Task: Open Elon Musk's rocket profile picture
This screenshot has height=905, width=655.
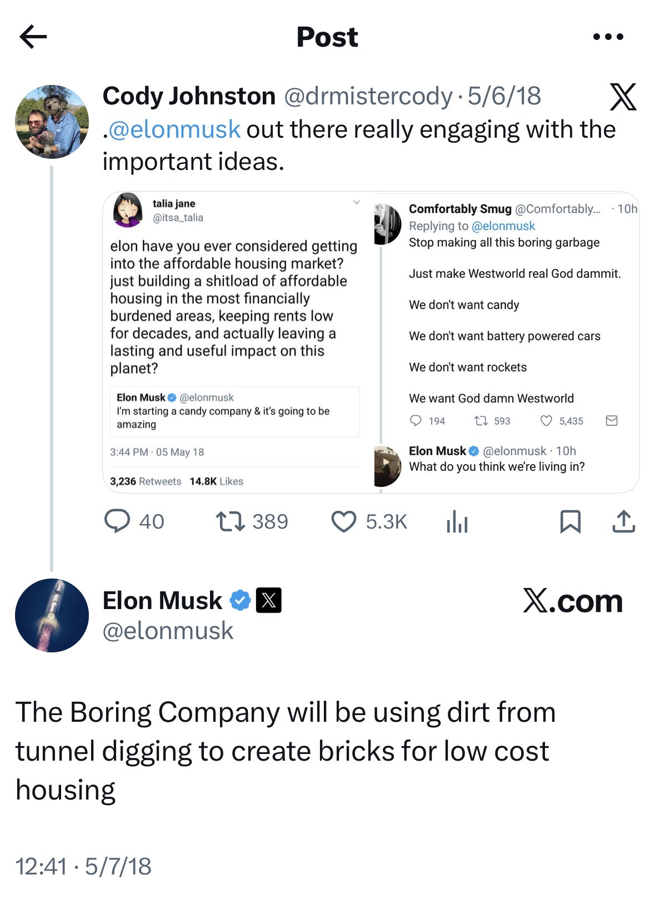Action: (52, 615)
